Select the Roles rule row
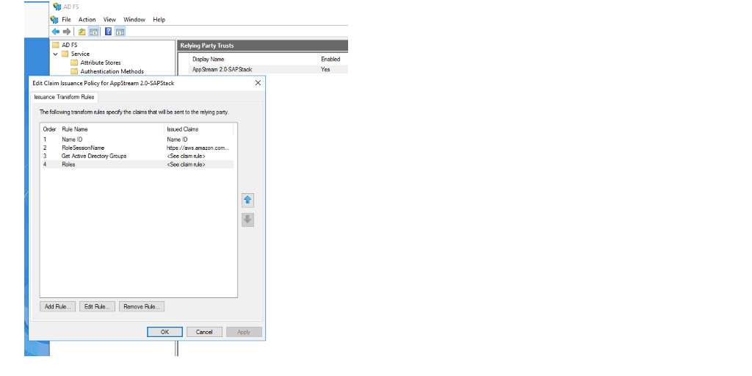 pyautogui.click(x=137, y=164)
